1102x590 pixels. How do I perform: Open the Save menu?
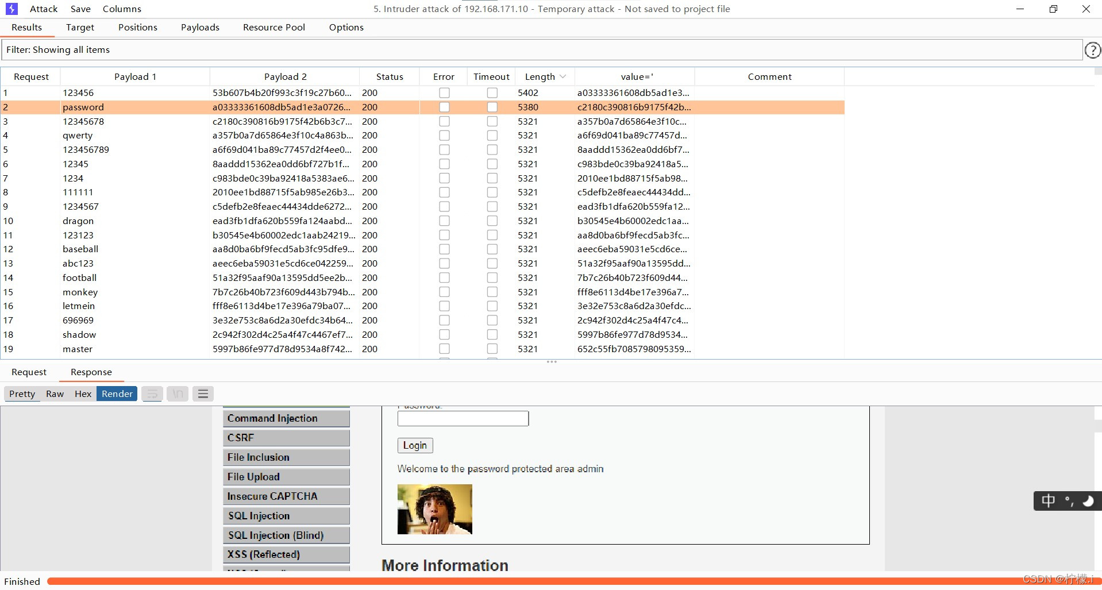coord(80,9)
